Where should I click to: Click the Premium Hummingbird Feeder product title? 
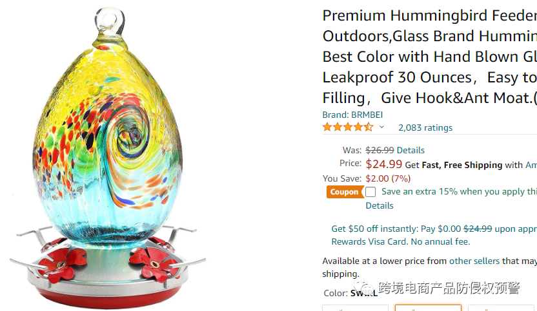[x=429, y=57]
